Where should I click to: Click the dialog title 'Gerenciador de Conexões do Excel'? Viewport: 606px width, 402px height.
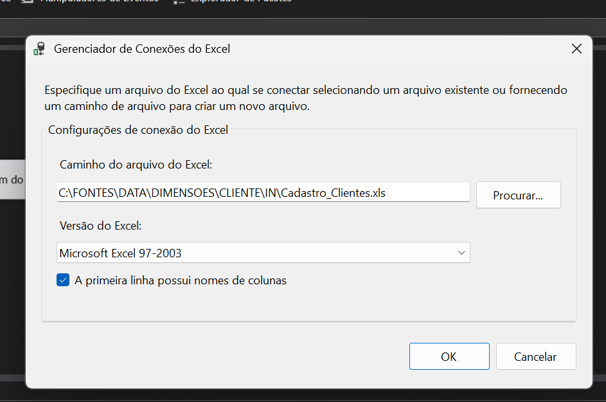(142, 49)
